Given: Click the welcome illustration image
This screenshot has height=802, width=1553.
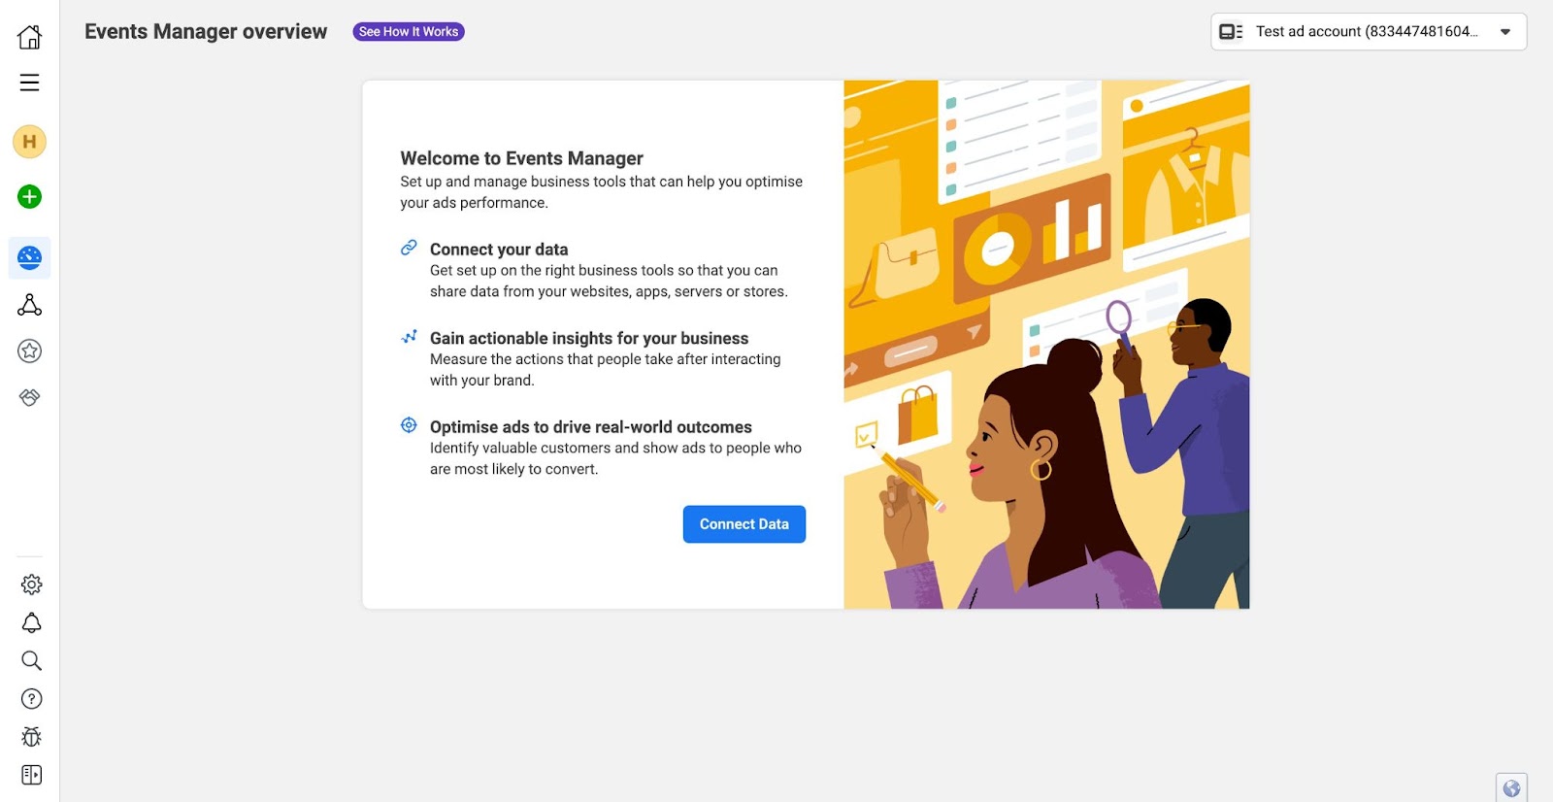Looking at the screenshot, I should (1046, 345).
